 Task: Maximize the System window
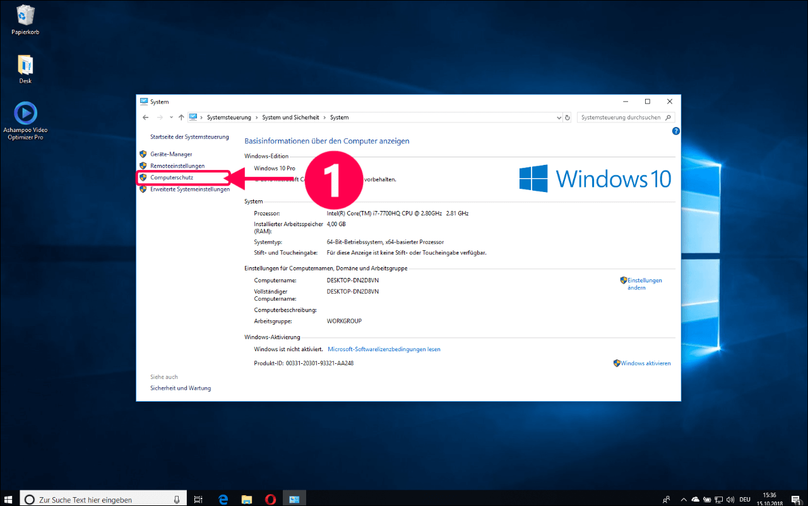[648, 102]
